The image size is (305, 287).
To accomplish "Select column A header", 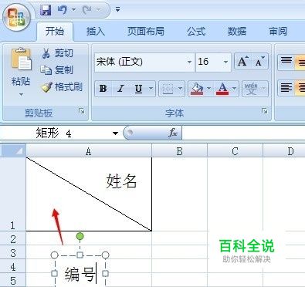I will pos(89,151).
